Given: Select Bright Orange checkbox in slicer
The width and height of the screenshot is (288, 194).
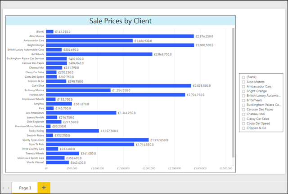Looking at the screenshot, I should (244, 91).
